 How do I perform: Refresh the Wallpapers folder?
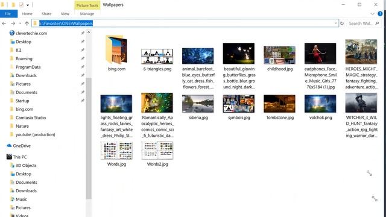tap(342, 24)
